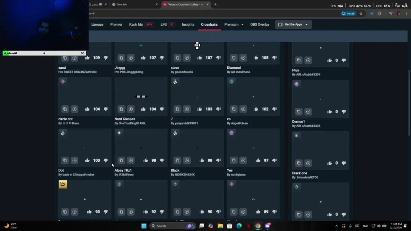This screenshot has width=411, height=231.
Task: Open File Explorer from taskbar
Action: point(220,226)
